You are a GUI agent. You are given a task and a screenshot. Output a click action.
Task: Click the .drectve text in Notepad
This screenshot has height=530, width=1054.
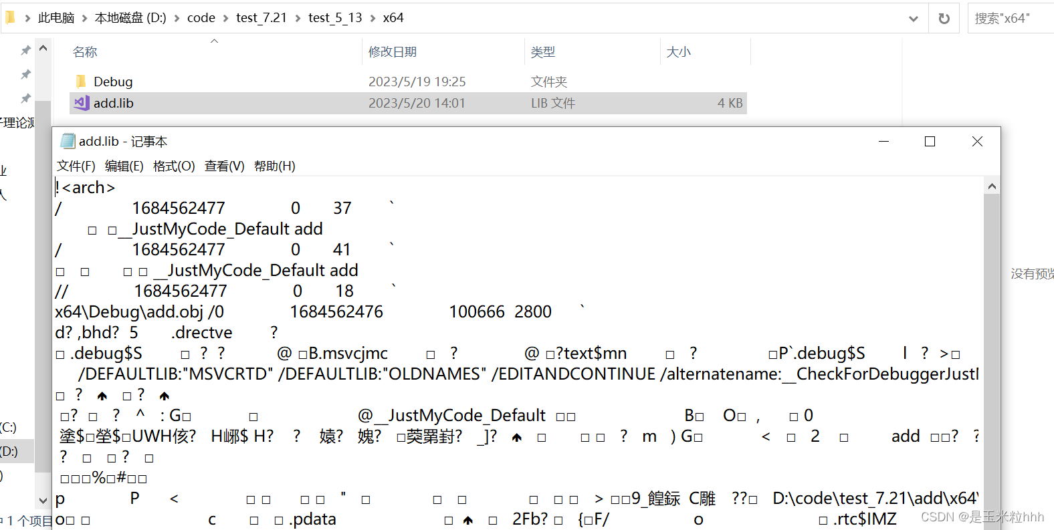[202, 332]
